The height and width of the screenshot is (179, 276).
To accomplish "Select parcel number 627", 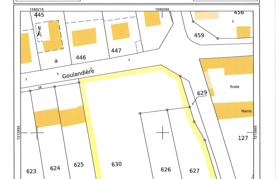I will [194, 170].
